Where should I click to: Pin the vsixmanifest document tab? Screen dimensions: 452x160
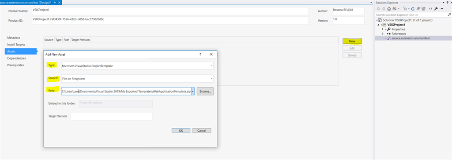(x=54, y=2)
